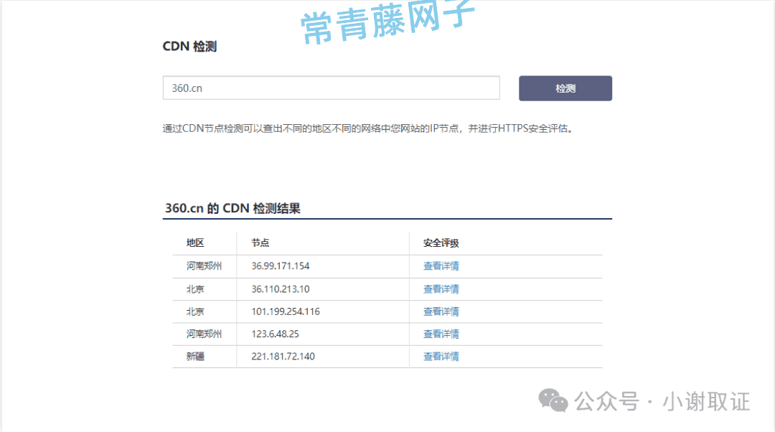Click the 安全评级 column header
Screen dimensions: 775x432
(441, 243)
